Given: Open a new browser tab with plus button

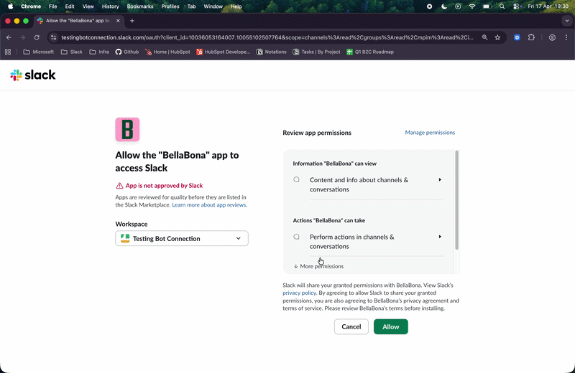Looking at the screenshot, I should pos(132,21).
